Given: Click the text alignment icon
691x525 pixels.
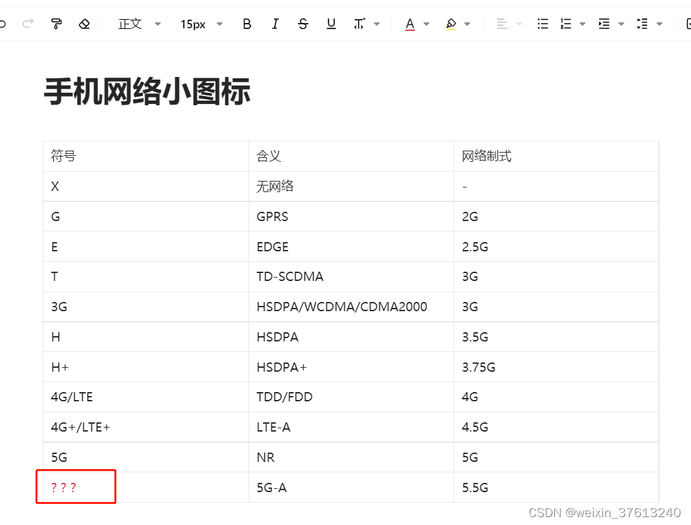Looking at the screenshot, I should [x=502, y=24].
